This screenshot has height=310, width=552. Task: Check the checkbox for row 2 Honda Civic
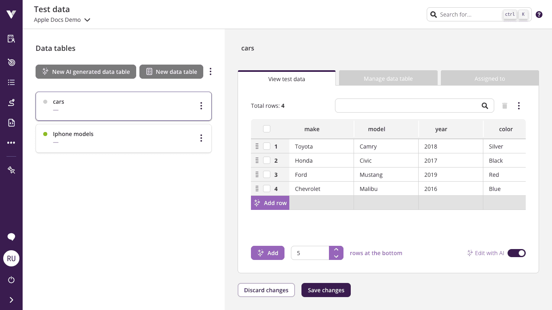point(267,160)
